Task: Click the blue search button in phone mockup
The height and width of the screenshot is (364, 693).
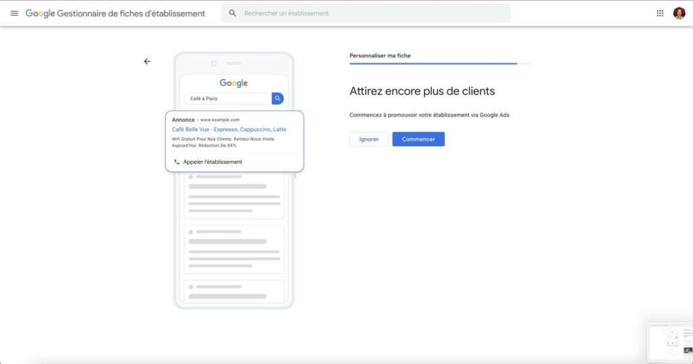Action: click(x=277, y=99)
